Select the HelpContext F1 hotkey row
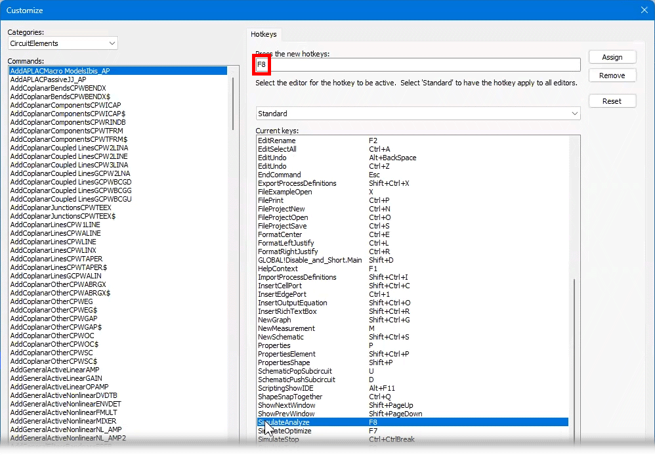This screenshot has width=655, height=459. (x=413, y=269)
